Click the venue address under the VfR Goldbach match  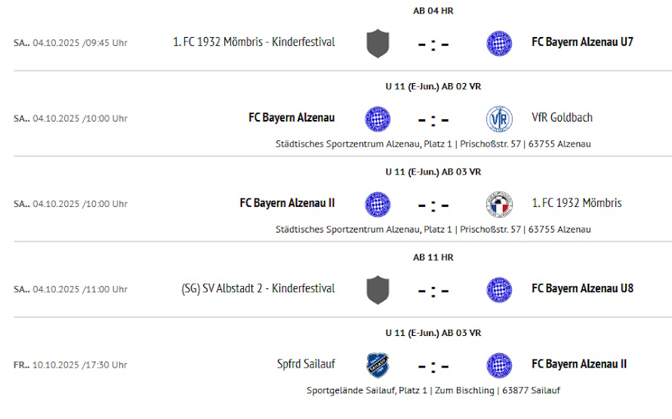433,144
